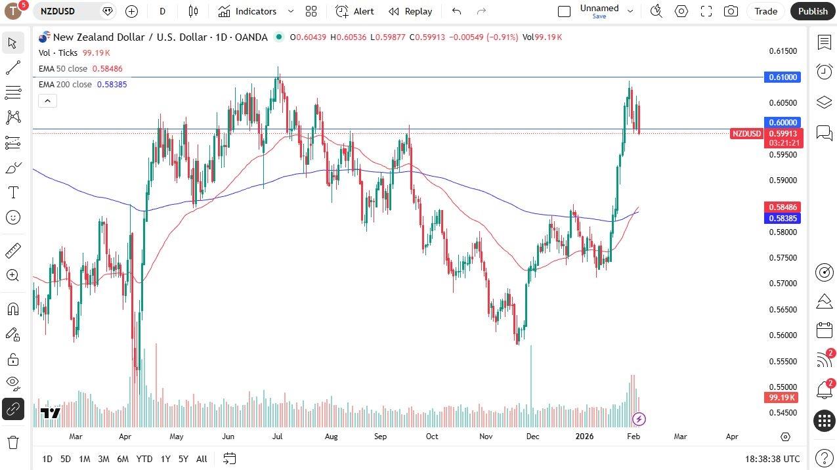Select the Measure ruler tool
The height and width of the screenshot is (470, 837).
13,250
